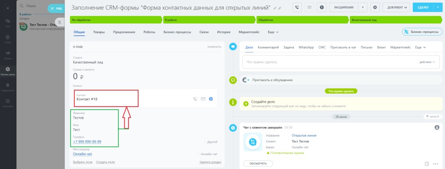Click the search magnifier icon in chat list
The height and width of the screenshot is (169, 445).
click(x=21, y=6)
